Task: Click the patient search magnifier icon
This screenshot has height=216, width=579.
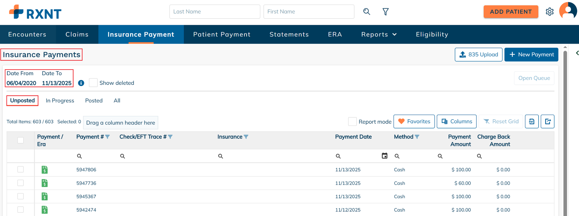Action: coord(367,12)
